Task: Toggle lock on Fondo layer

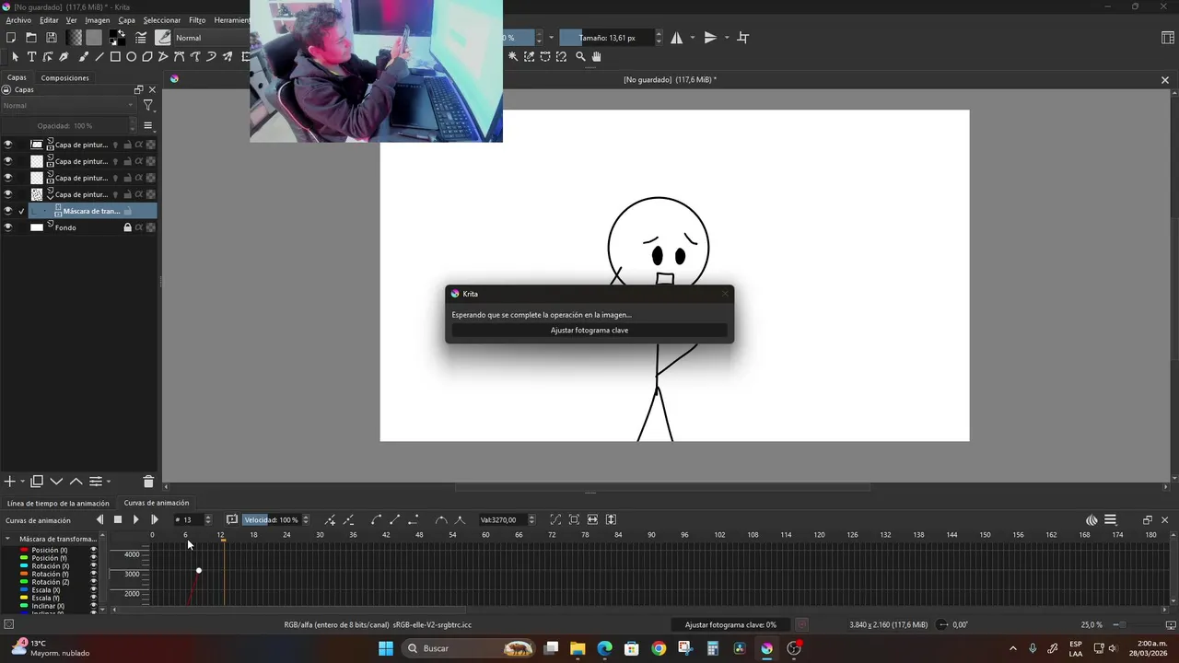Action: (x=128, y=227)
